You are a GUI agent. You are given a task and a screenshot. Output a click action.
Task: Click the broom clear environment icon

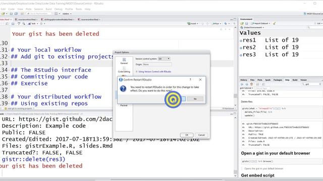click(274, 24)
